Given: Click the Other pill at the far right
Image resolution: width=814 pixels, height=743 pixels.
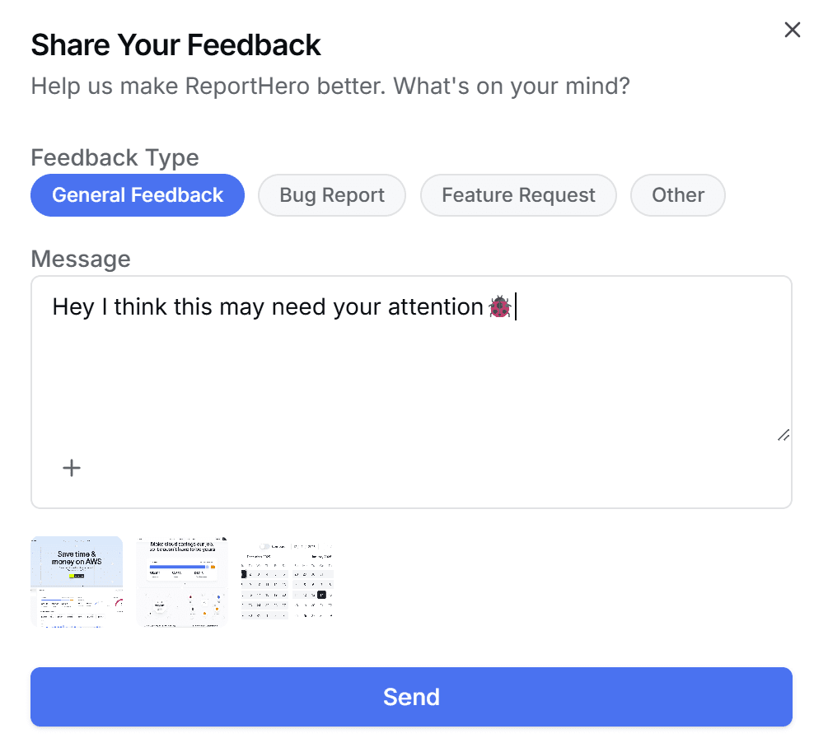Looking at the screenshot, I should (677, 195).
